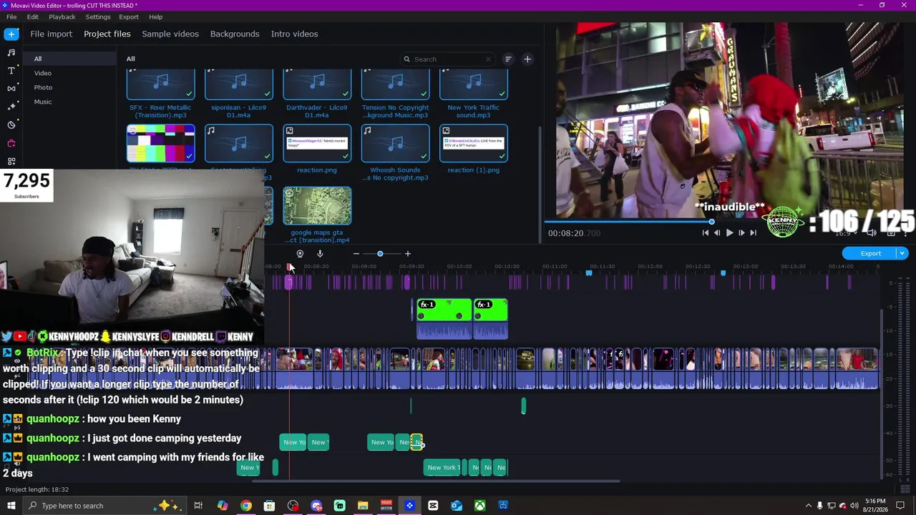Open the Effects sparkle tool in sidebar
Image resolution: width=916 pixels, height=515 pixels.
(11, 107)
